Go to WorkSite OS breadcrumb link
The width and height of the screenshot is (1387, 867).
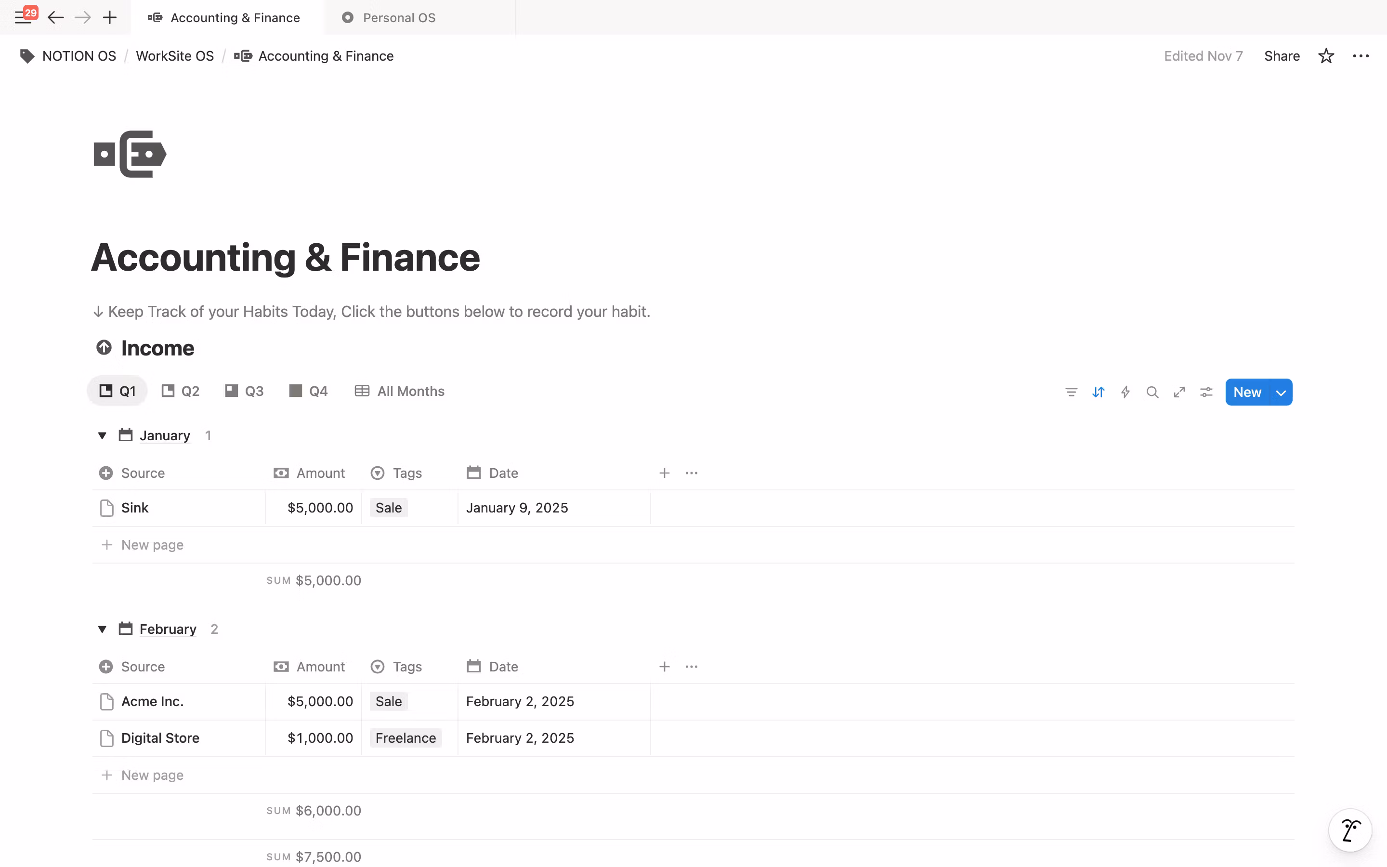(174, 56)
